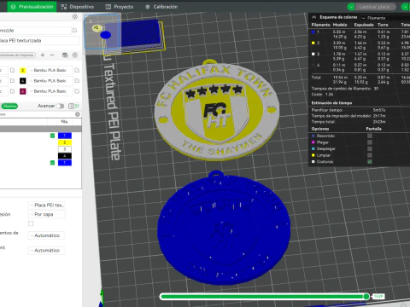The image size is (410, 307).
Task: Click yellow filament 2 color swatch
Action: 23,70
